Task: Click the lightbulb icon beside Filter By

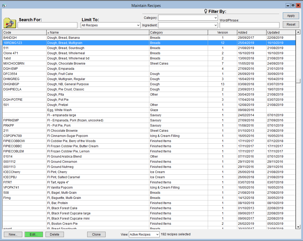Action: point(206,11)
